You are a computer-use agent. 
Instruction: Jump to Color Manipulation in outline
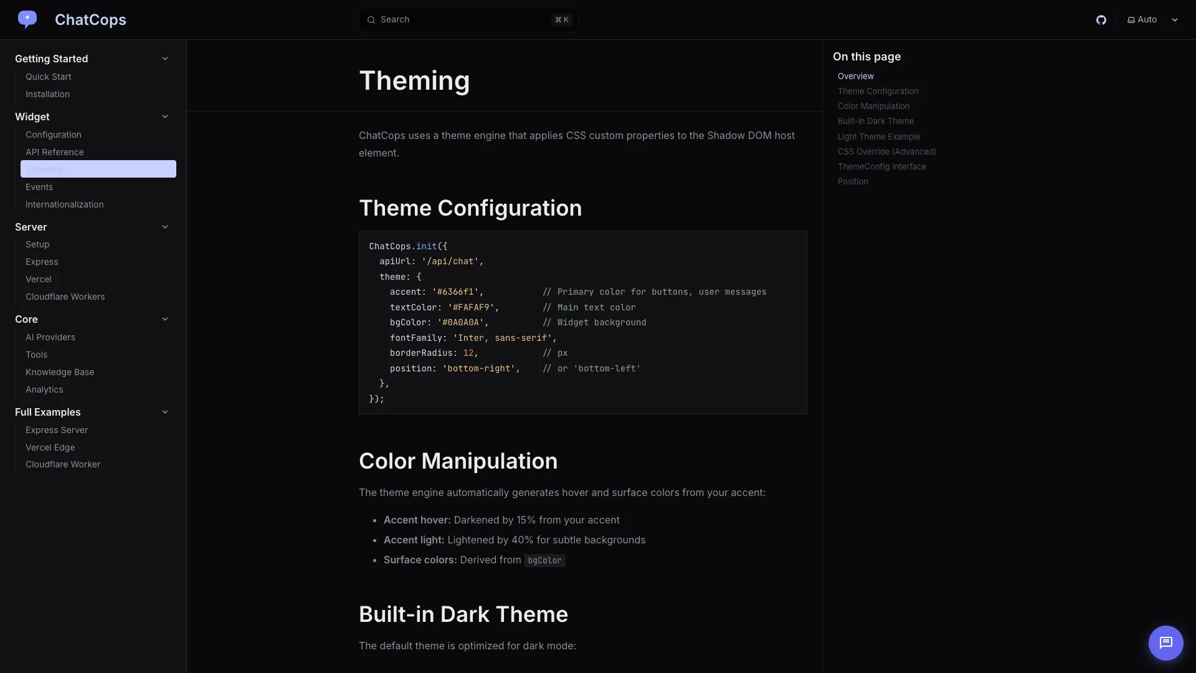pyautogui.click(x=874, y=106)
